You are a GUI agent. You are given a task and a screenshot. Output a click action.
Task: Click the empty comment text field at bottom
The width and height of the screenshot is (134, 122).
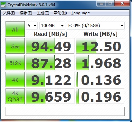[x=65, y=111]
